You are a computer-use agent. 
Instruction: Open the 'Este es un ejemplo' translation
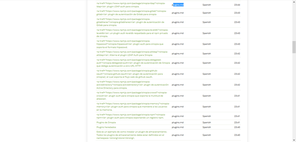pos(132,135)
